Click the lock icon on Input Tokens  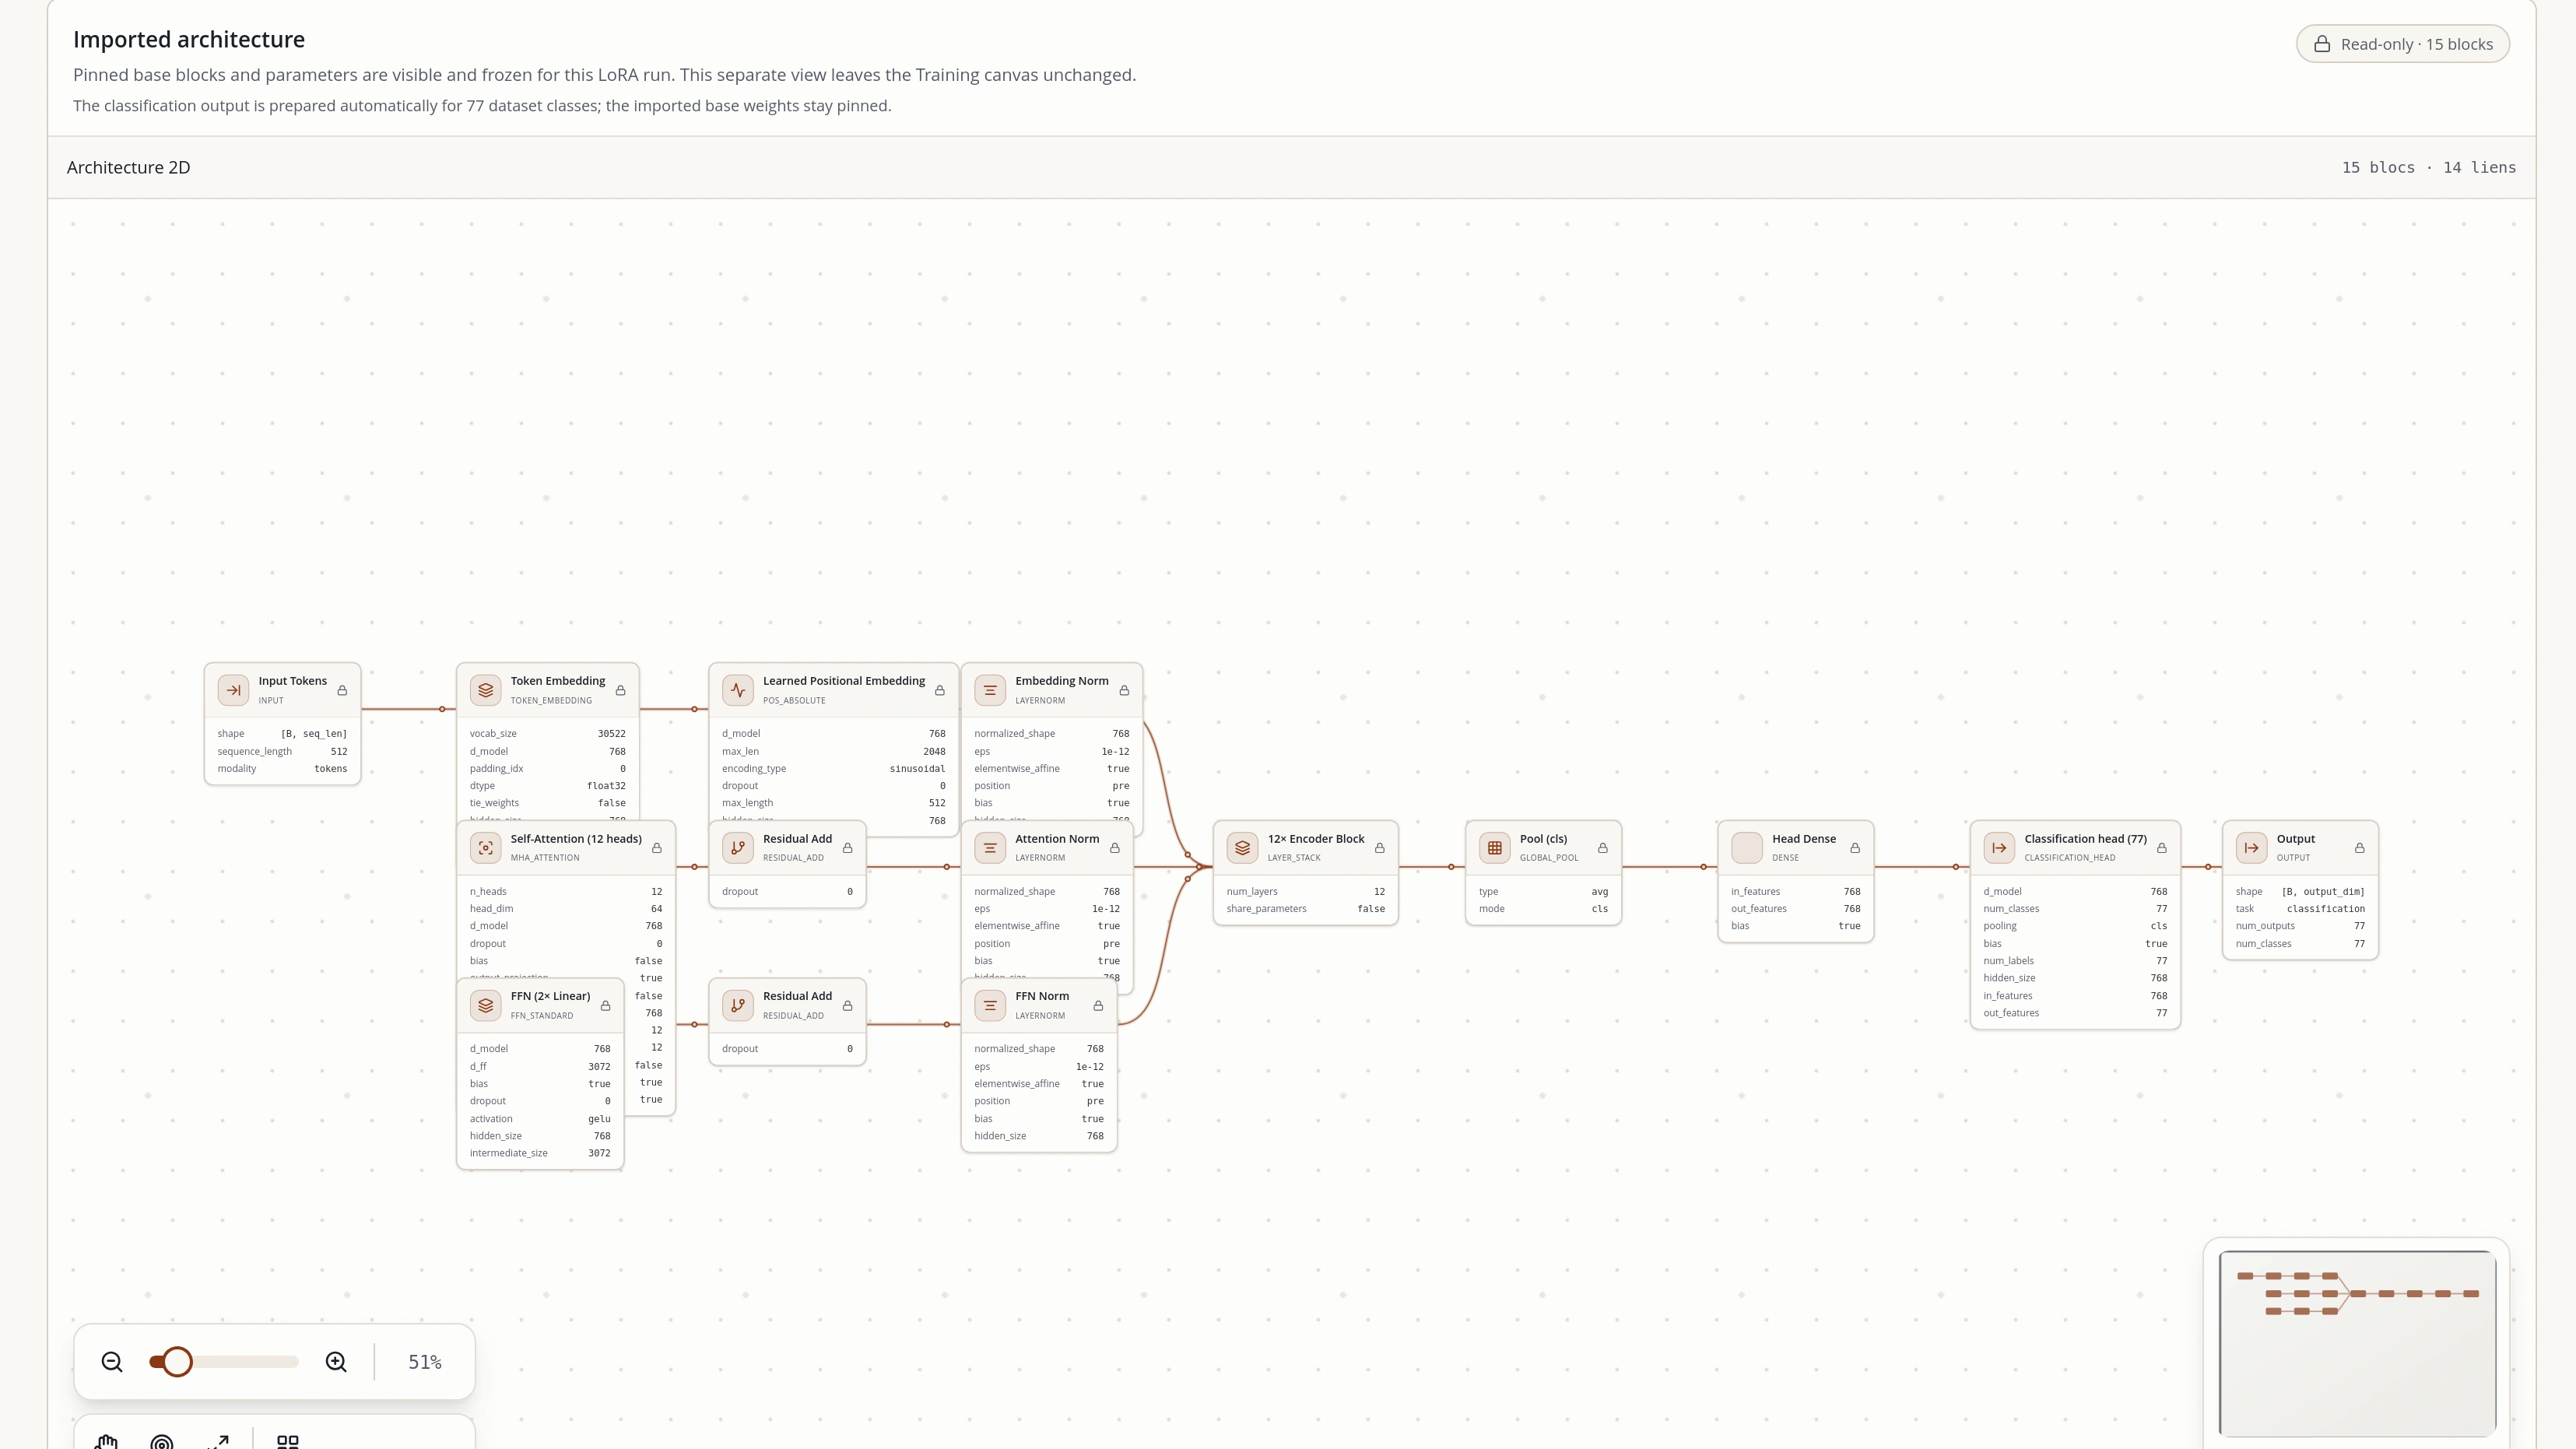tap(342, 690)
